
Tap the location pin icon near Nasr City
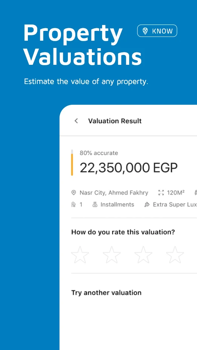pos(73,193)
